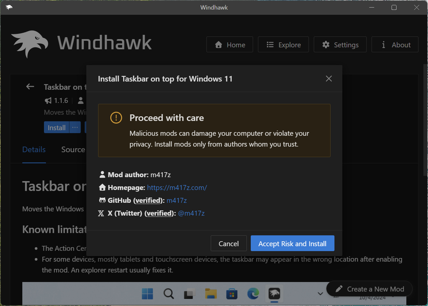Open the Install options via the ellipsis dropdown
The width and height of the screenshot is (428, 306).
[75, 127]
